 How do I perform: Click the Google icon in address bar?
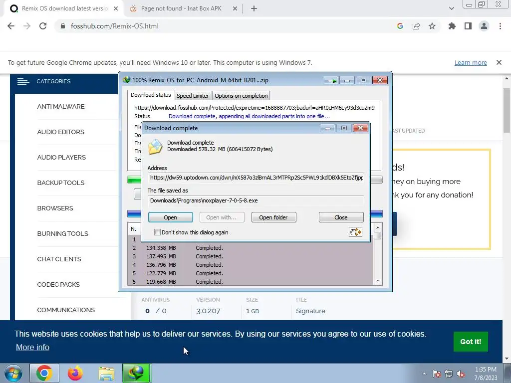pyautogui.click(x=400, y=26)
